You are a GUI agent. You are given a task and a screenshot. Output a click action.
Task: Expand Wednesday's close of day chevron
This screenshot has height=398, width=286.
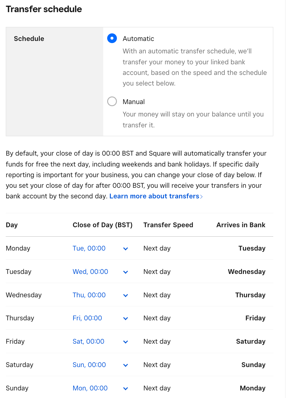tap(126, 295)
